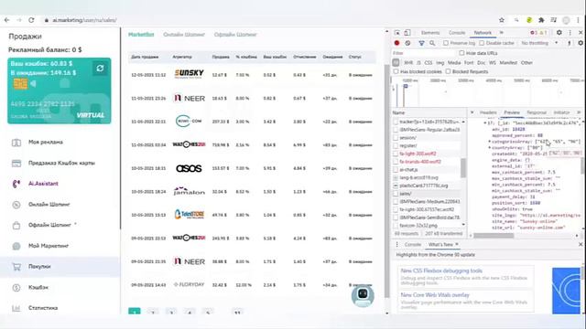Reload the page with browser refresh icon
The image size is (586, 329).
point(31,20)
